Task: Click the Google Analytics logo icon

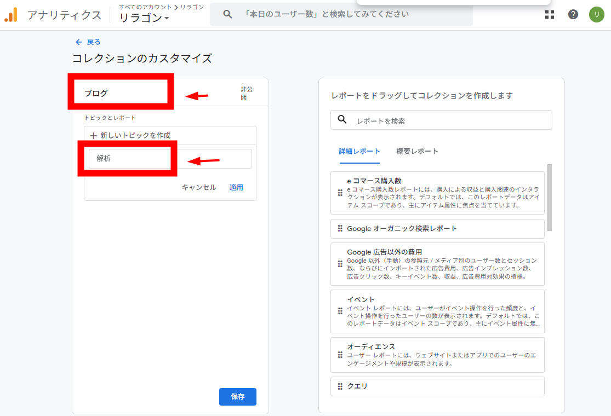Action: point(12,15)
